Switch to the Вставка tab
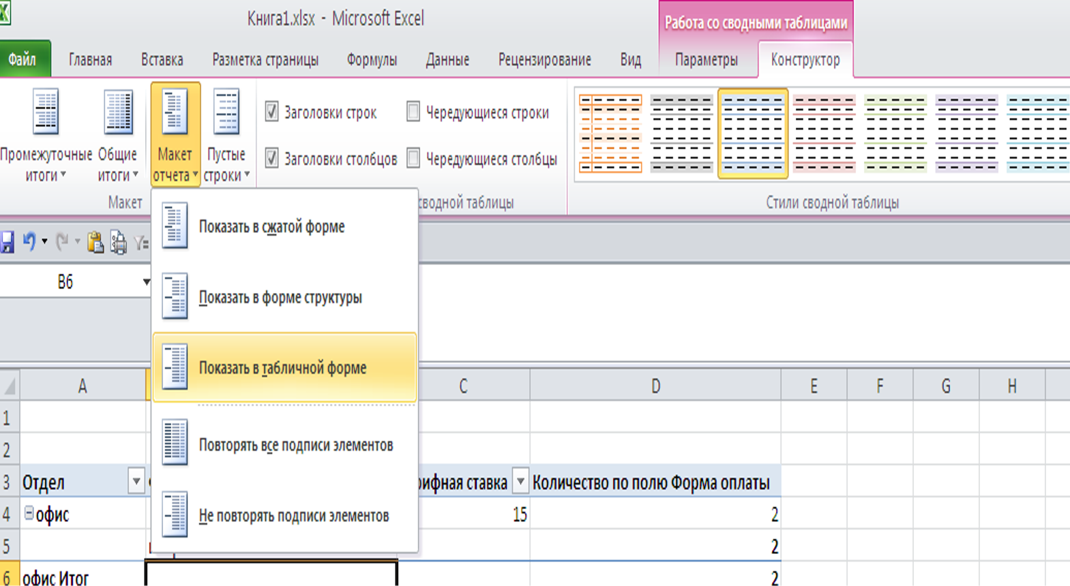 (162, 60)
